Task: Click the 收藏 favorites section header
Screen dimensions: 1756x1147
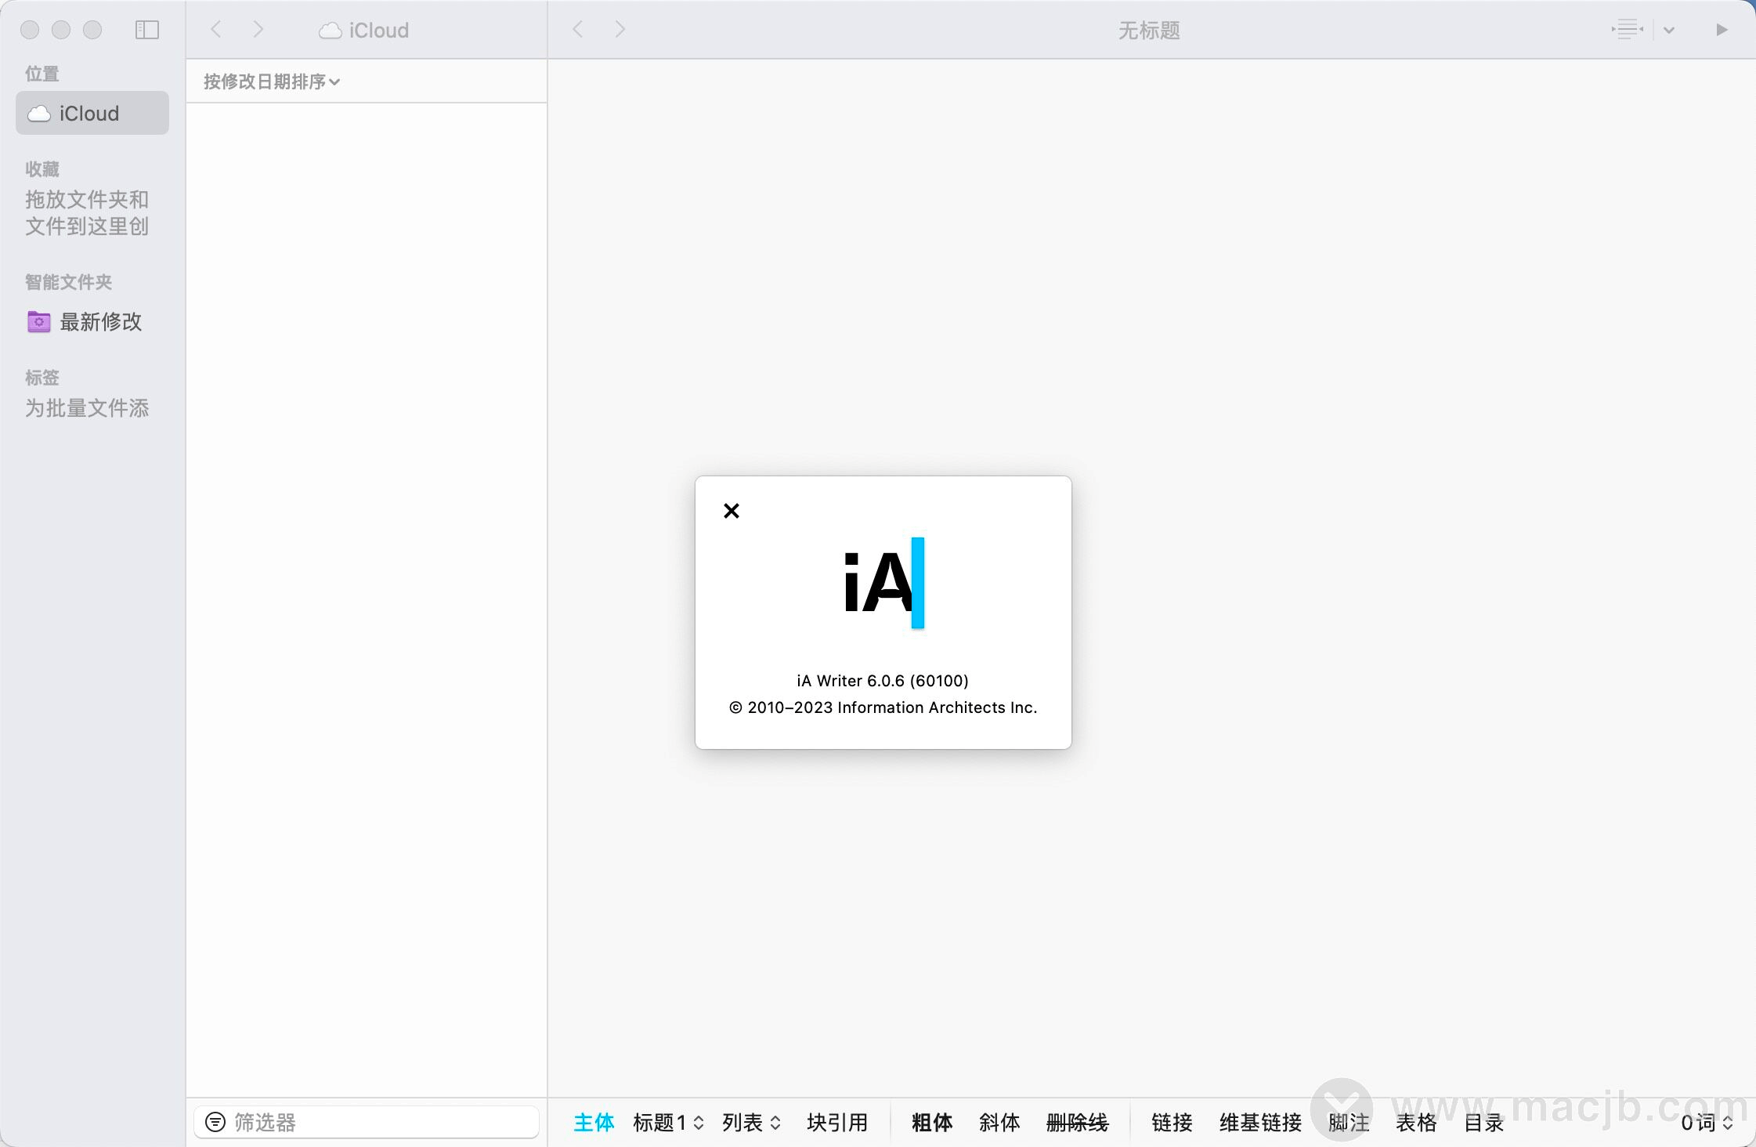Action: [42, 168]
